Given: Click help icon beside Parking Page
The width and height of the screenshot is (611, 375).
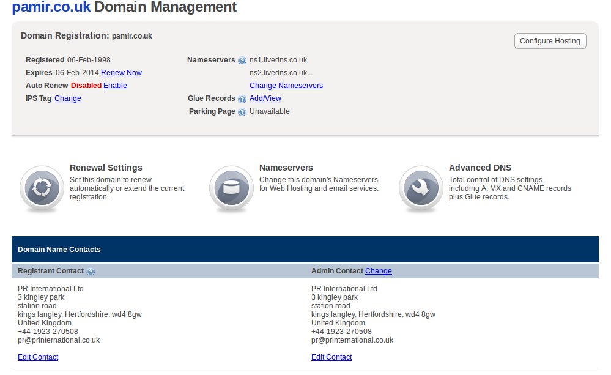Looking at the screenshot, I should coord(242,112).
